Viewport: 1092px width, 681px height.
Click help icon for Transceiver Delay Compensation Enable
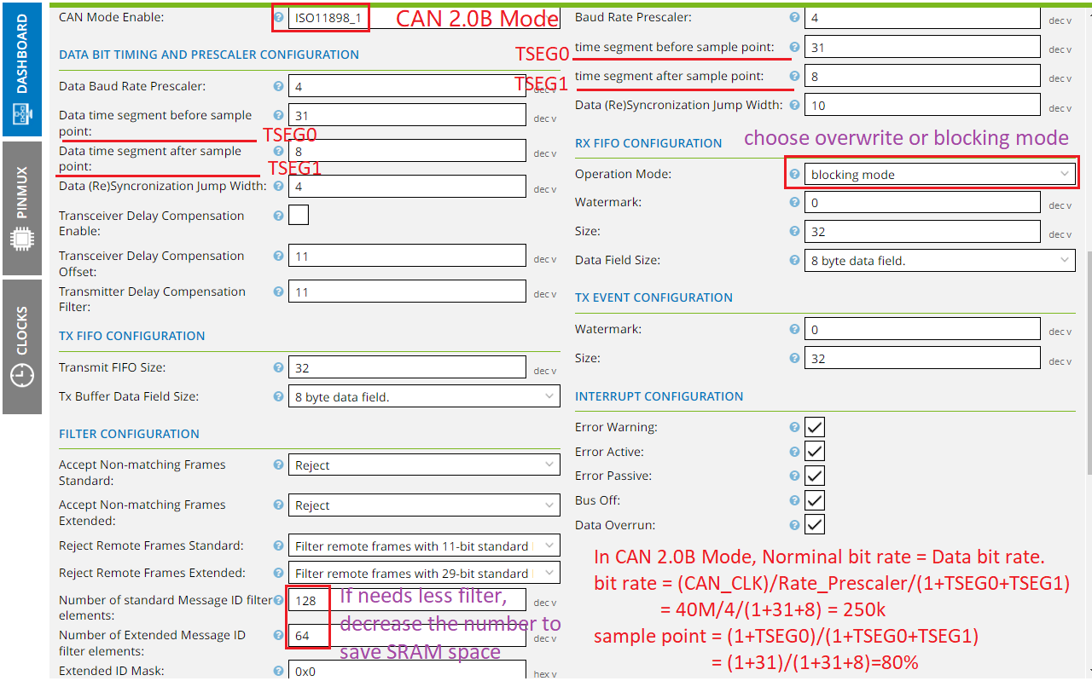click(278, 216)
